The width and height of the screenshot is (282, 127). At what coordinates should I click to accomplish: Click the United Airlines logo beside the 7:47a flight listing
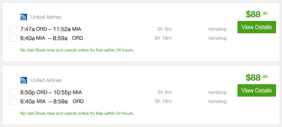[24, 17]
